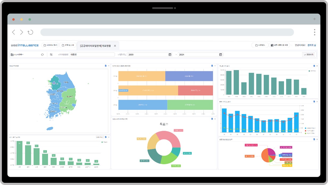This screenshot has width=328, height=185.
Task: Expand the 보고서목록 dropdown
Action: [17, 55]
